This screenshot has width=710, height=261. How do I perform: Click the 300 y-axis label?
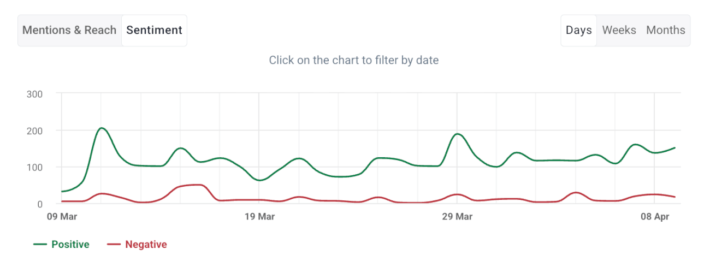pos(34,93)
